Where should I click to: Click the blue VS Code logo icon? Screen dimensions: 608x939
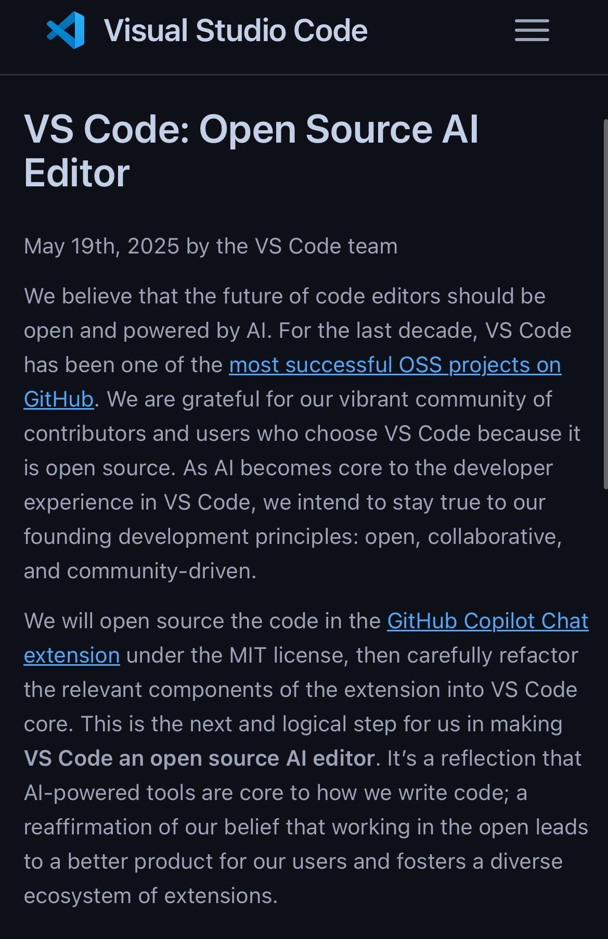click(x=66, y=30)
